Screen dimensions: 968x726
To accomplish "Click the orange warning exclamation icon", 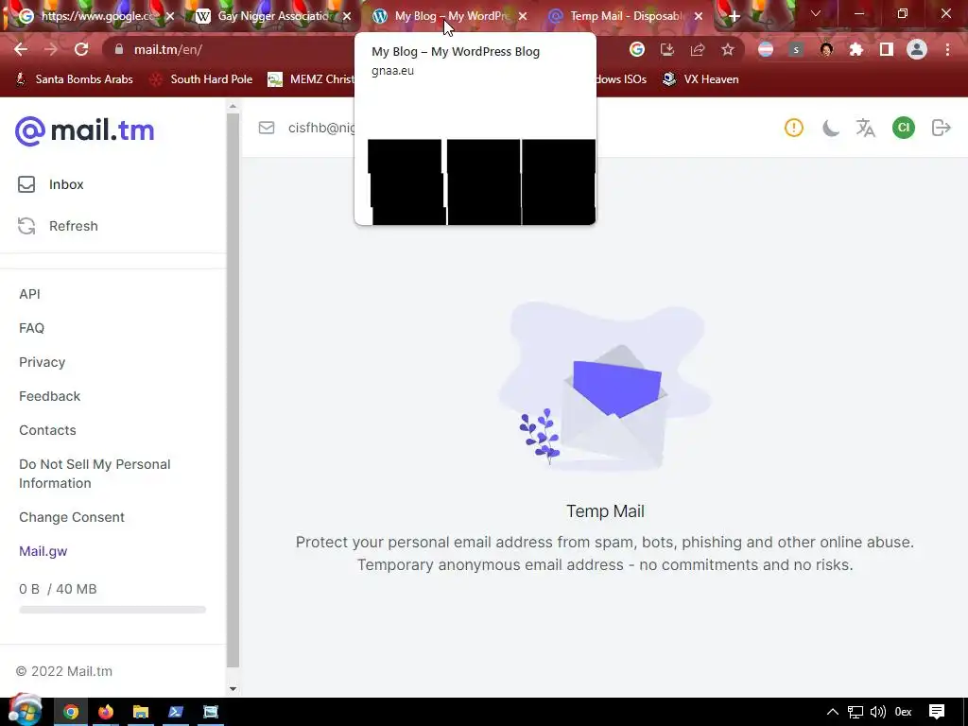I will coord(794,128).
